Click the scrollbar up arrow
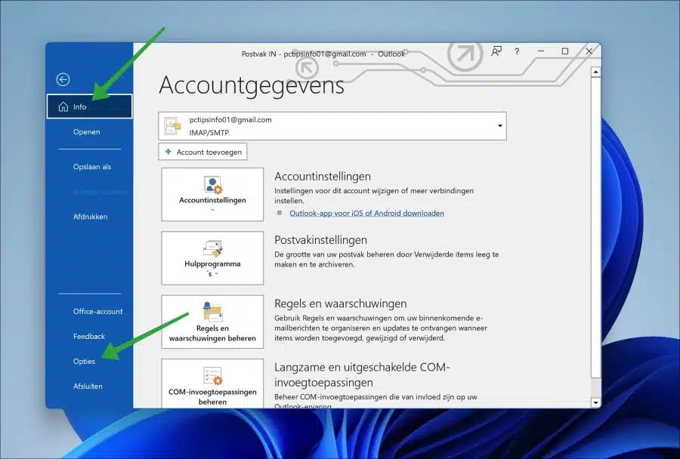Image resolution: width=680 pixels, height=459 pixels. click(x=596, y=72)
